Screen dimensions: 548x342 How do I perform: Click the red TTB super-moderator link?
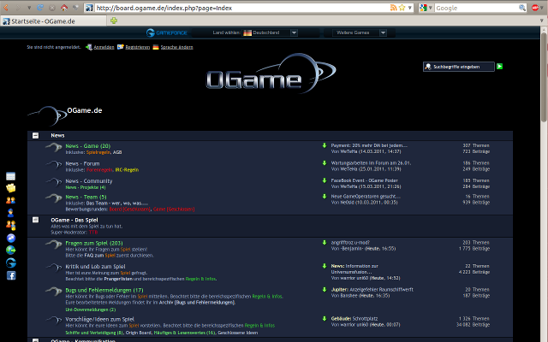click(93, 232)
